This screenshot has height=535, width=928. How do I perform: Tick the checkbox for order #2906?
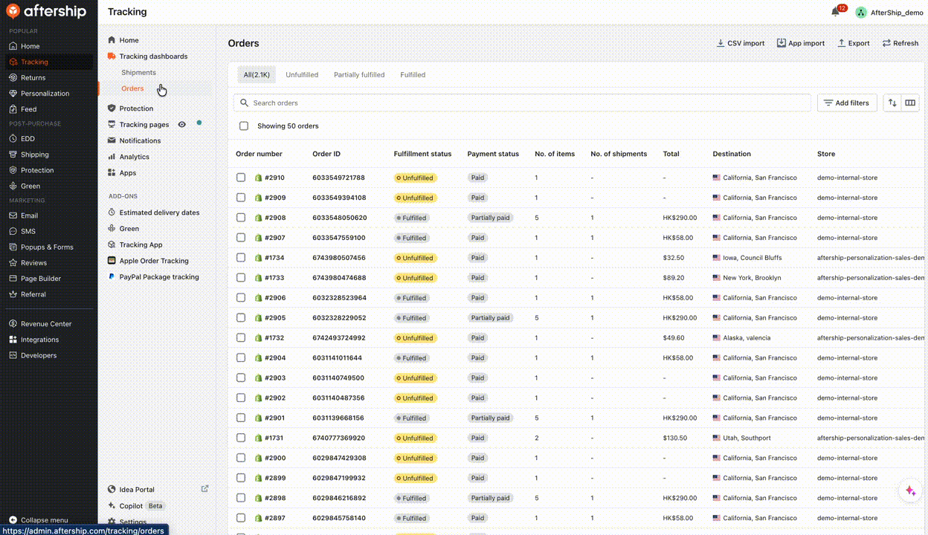coord(241,298)
